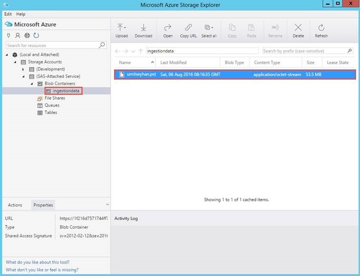Image resolution: width=360 pixels, height=276 pixels.
Task: Select File Shares in the tree
Action: coord(55,98)
